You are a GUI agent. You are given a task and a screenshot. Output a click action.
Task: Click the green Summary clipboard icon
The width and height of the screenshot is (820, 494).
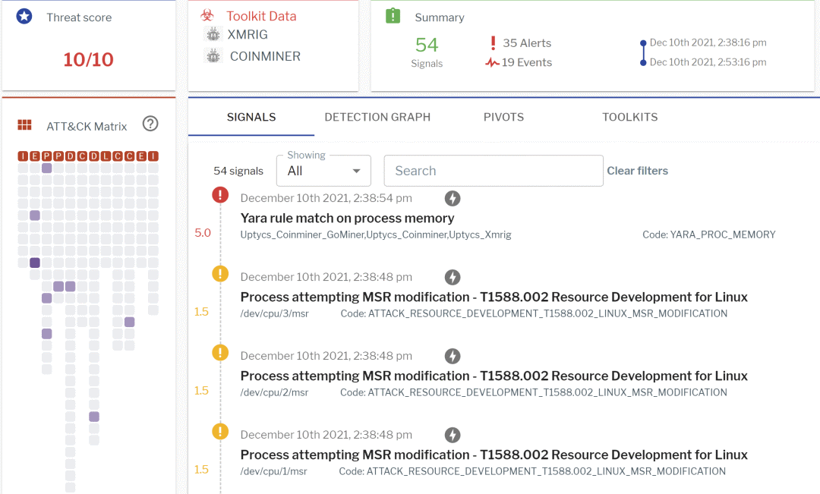[x=393, y=16]
